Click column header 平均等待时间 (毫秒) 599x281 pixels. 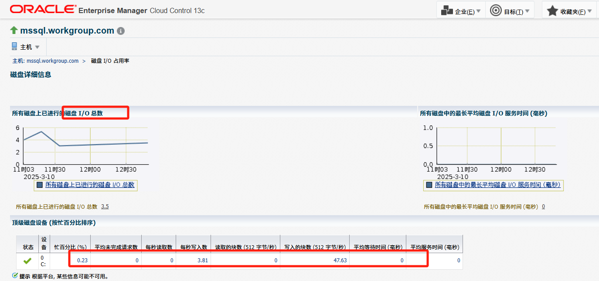coord(378,247)
